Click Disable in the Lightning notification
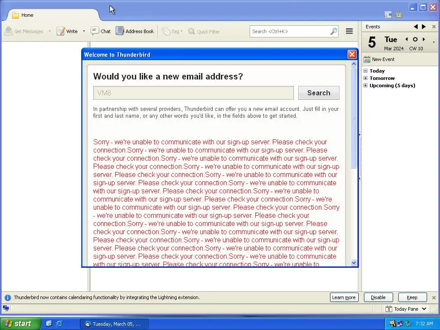440x330 pixels. pyautogui.click(x=378, y=297)
